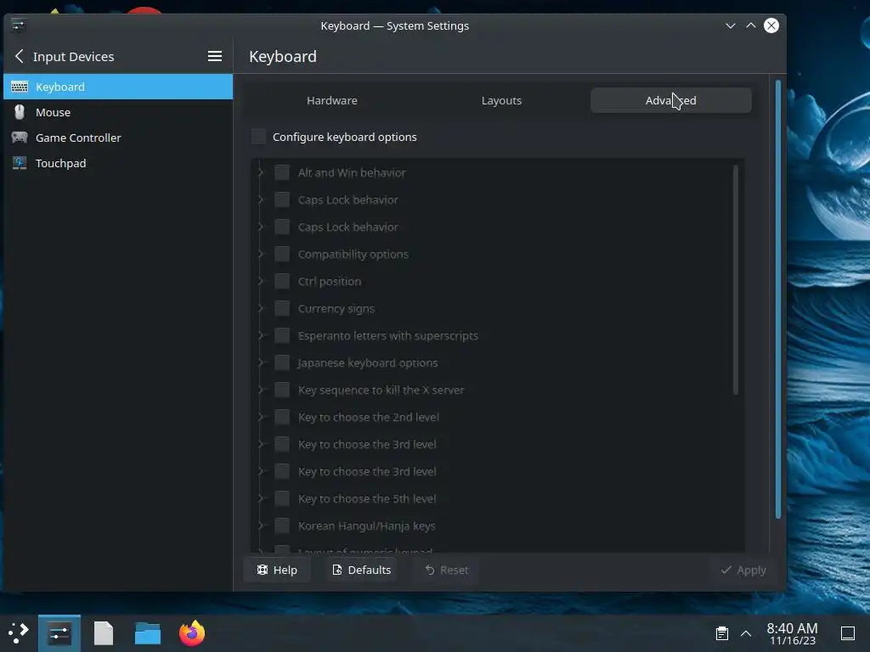Screen dimensions: 870x652
Task: Click the Help button
Action: pyautogui.click(x=277, y=570)
